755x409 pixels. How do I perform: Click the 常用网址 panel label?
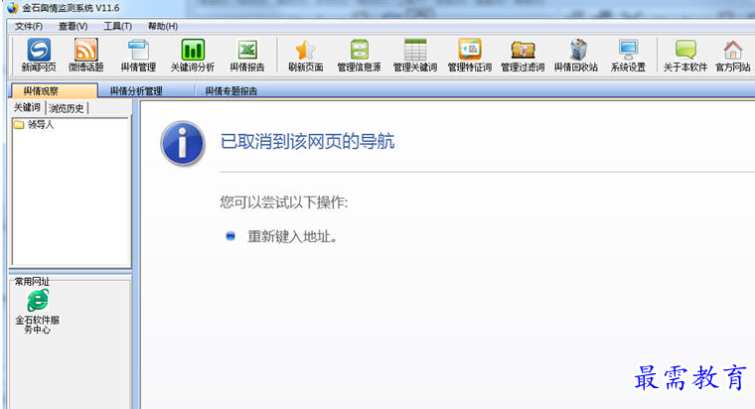(x=32, y=282)
